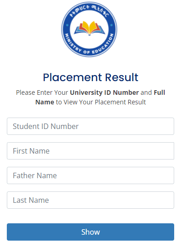Click into the Last Name field
176x242 pixels.
pos(91,200)
